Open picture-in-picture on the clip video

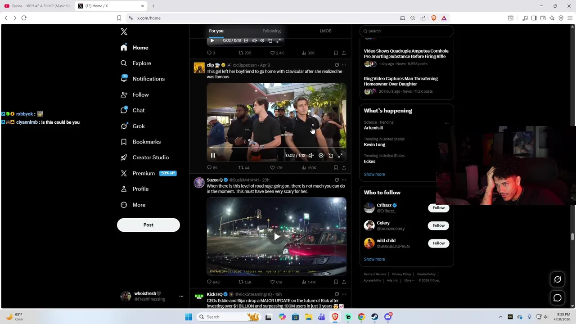331,155
